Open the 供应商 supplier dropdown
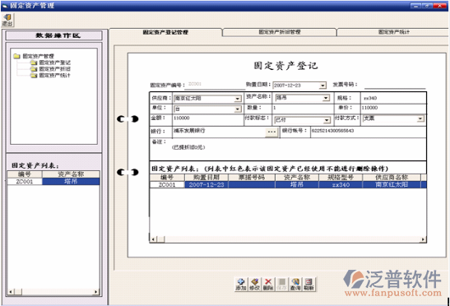 pyautogui.click(x=238, y=99)
